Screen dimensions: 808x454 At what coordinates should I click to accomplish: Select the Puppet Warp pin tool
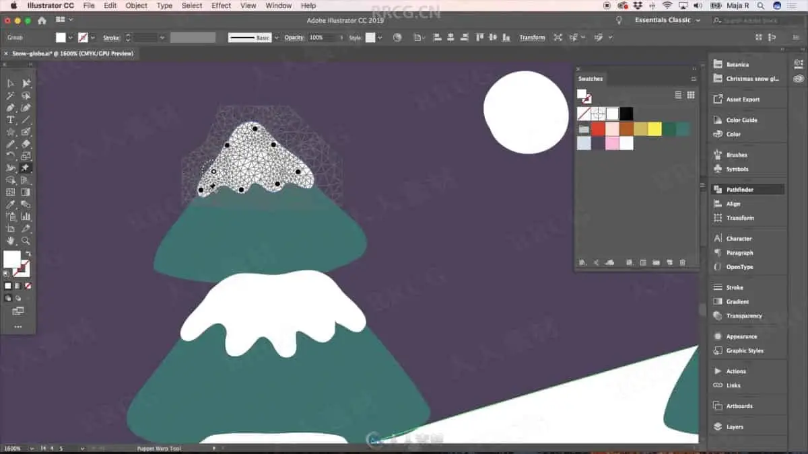click(26, 168)
